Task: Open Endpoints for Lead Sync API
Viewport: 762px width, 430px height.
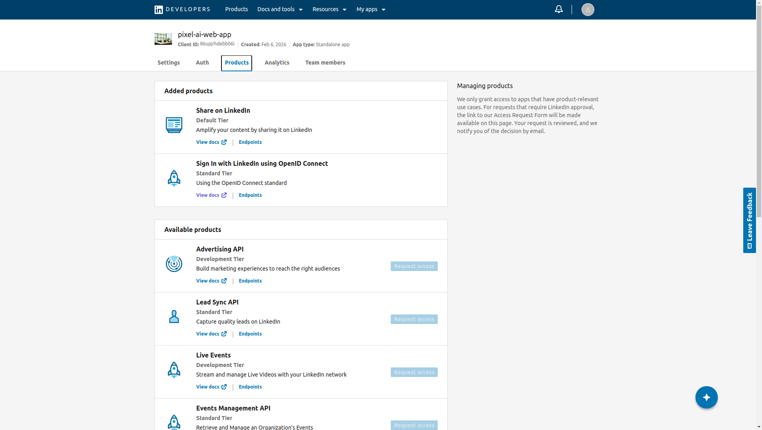Action: click(250, 334)
